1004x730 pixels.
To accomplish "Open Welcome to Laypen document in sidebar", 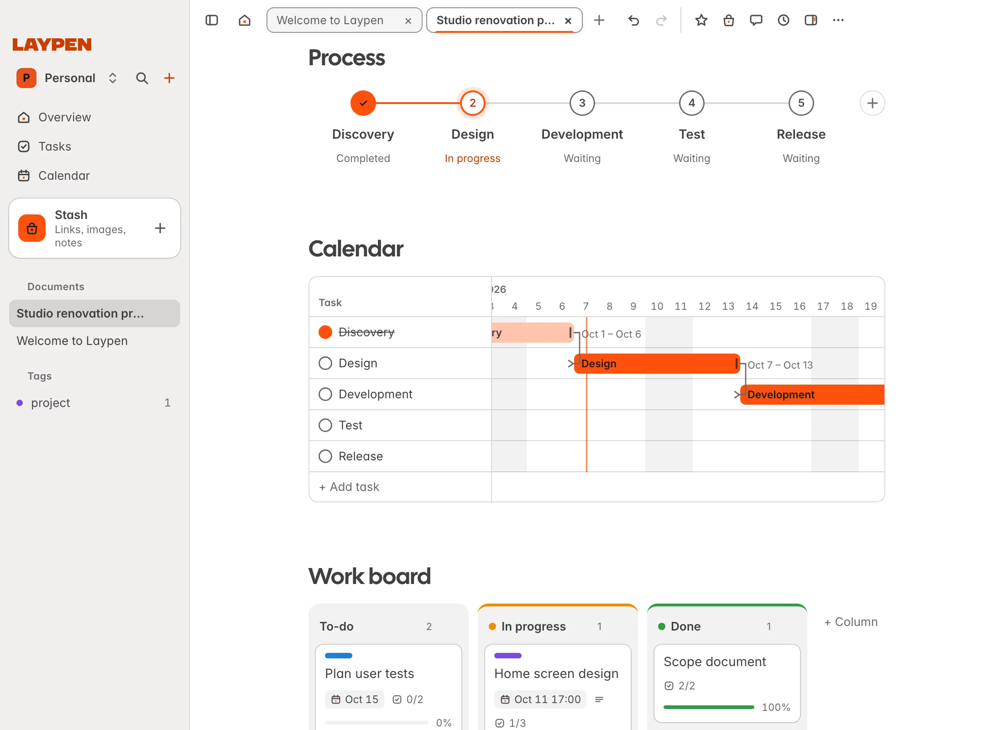I will (94, 341).
